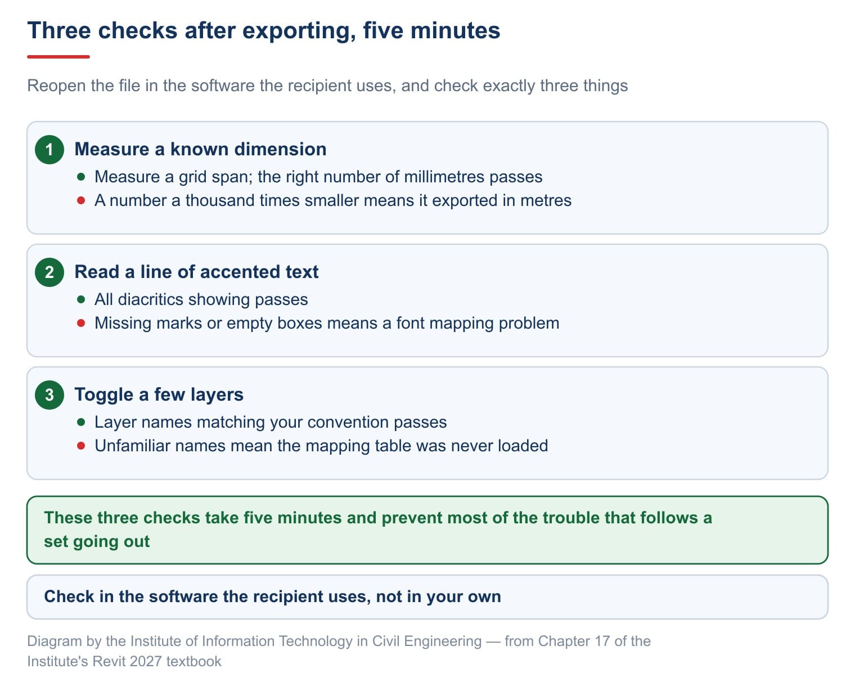Click the green number 1 circle badge
This screenshot has width=855, height=682.
pyautogui.click(x=49, y=149)
